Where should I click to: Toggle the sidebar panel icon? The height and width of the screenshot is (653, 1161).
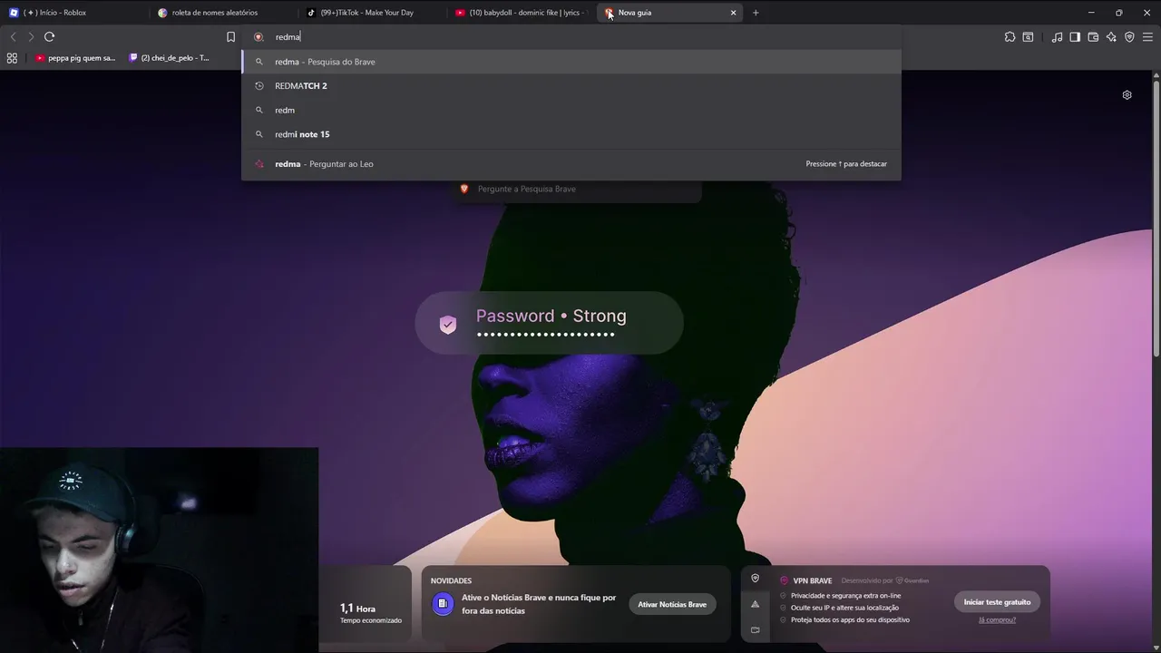(1075, 37)
